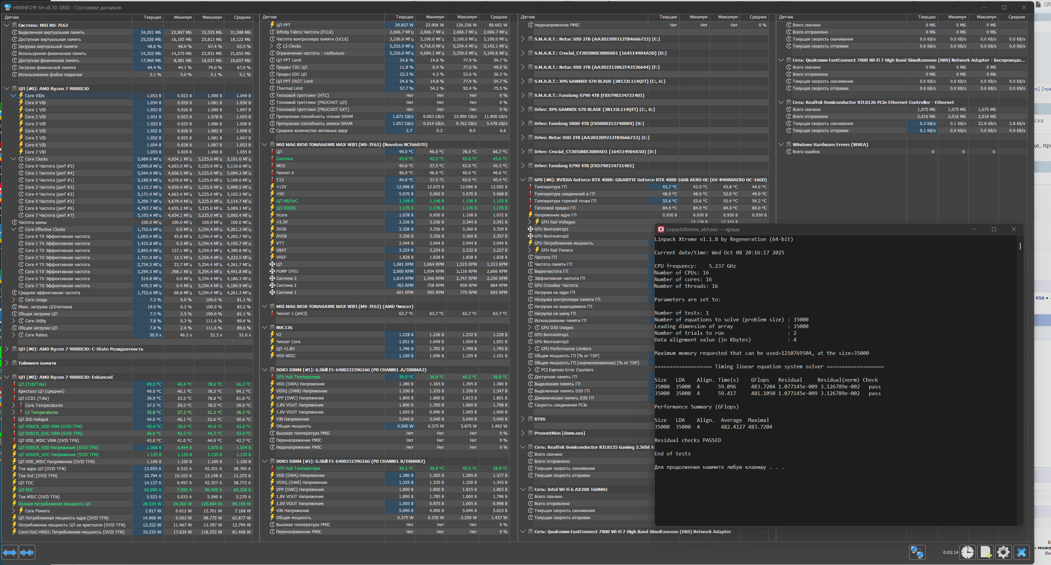Maximize the LinpackXtreme console window
This screenshot has height=565, width=1051.
pos(994,229)
